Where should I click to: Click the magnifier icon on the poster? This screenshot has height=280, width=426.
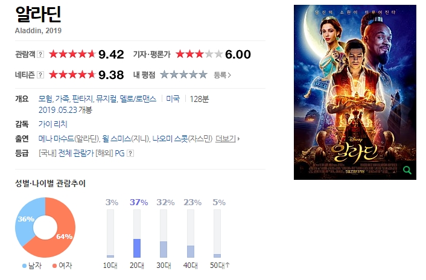point(407,170)
